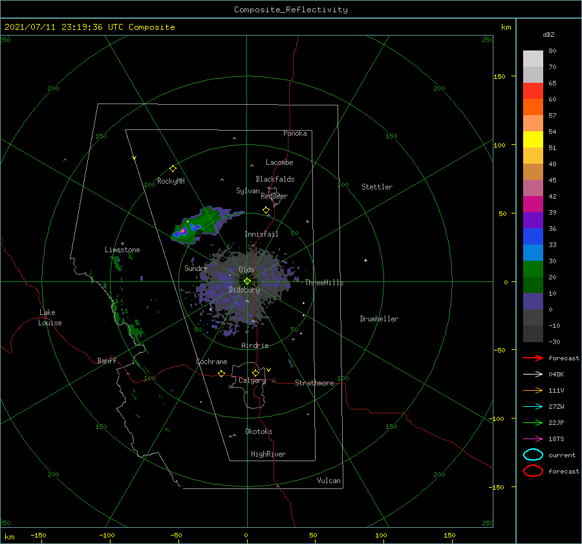Click the pink storm core northwest of Sundre
This screenshot has width=582, height=544.
click(182, 231)
